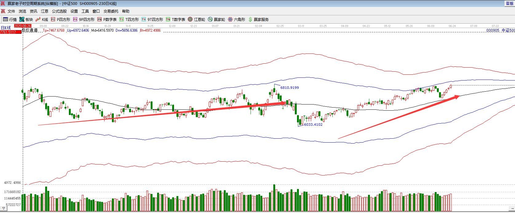Click the 4972.4986 axis label
Image resolution: width=515 pixels, height=213 pixels.
coord(12,183)
